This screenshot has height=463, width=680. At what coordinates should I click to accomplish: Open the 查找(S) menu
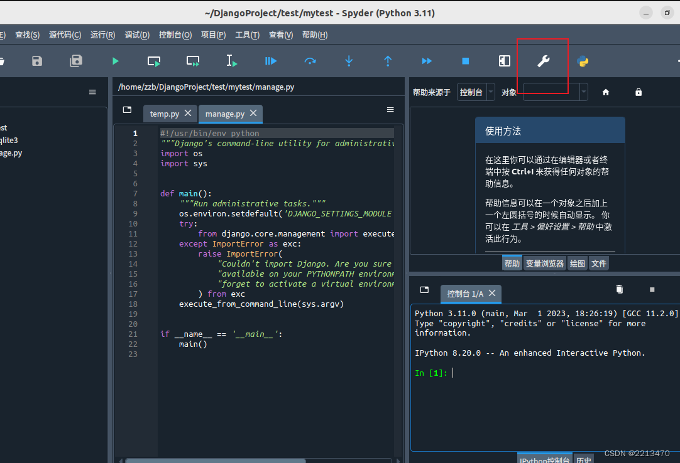pyautogui.click(x=27, y=35)
